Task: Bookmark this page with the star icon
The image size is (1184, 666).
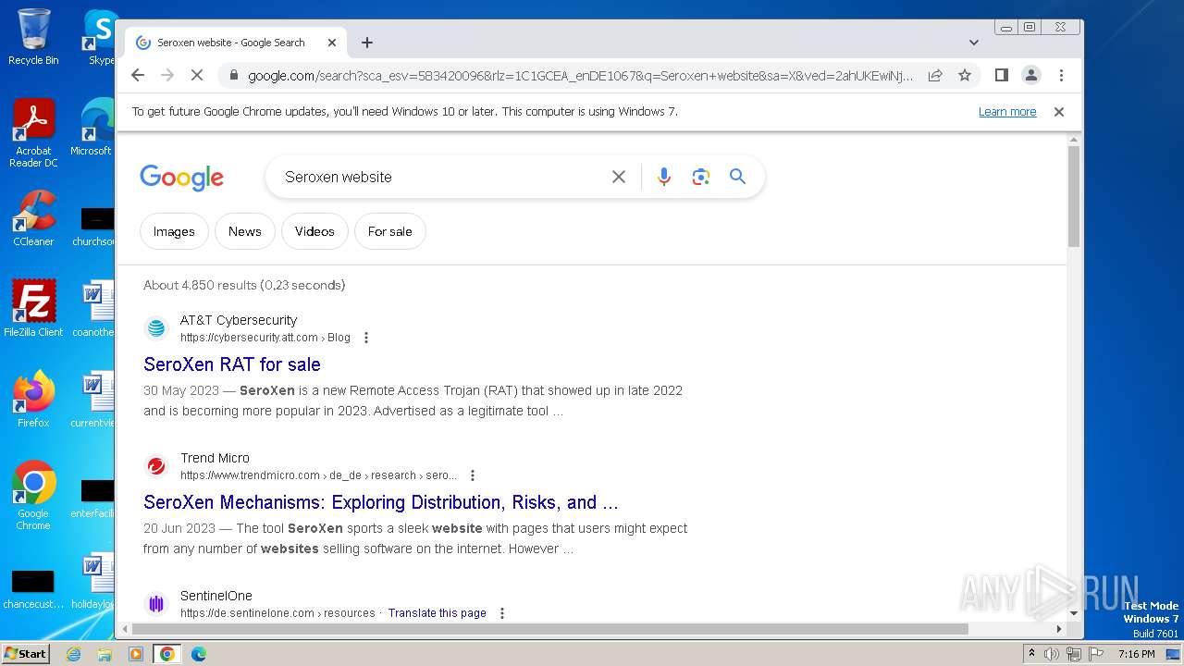Action: pyautogui.click(x=965, y=75)
